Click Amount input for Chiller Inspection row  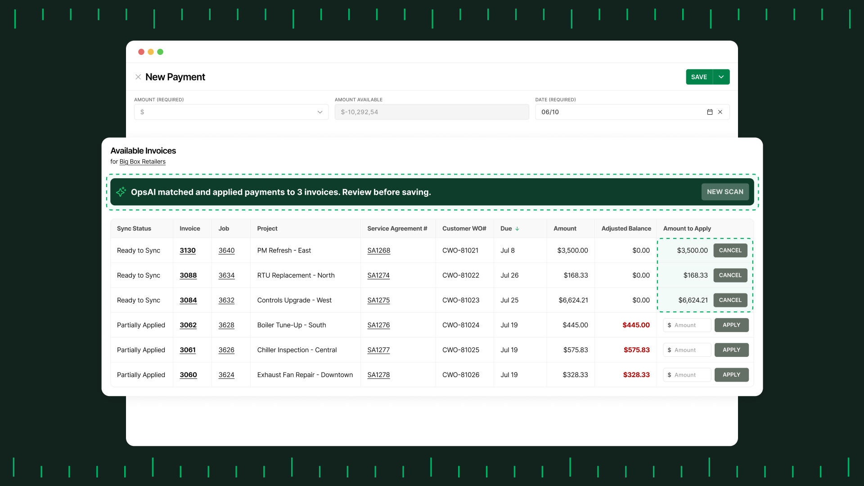[x=687, y=350]
